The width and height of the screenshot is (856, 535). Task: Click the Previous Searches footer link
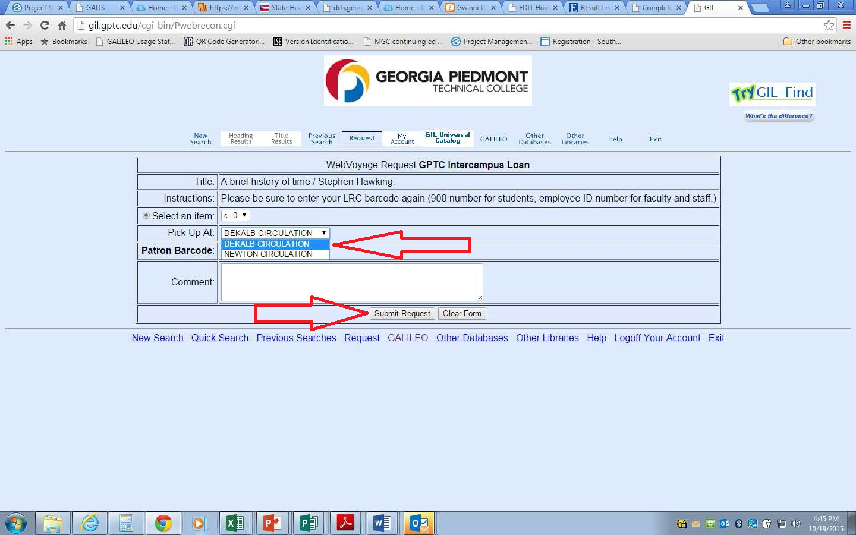(x=296, y=338)
